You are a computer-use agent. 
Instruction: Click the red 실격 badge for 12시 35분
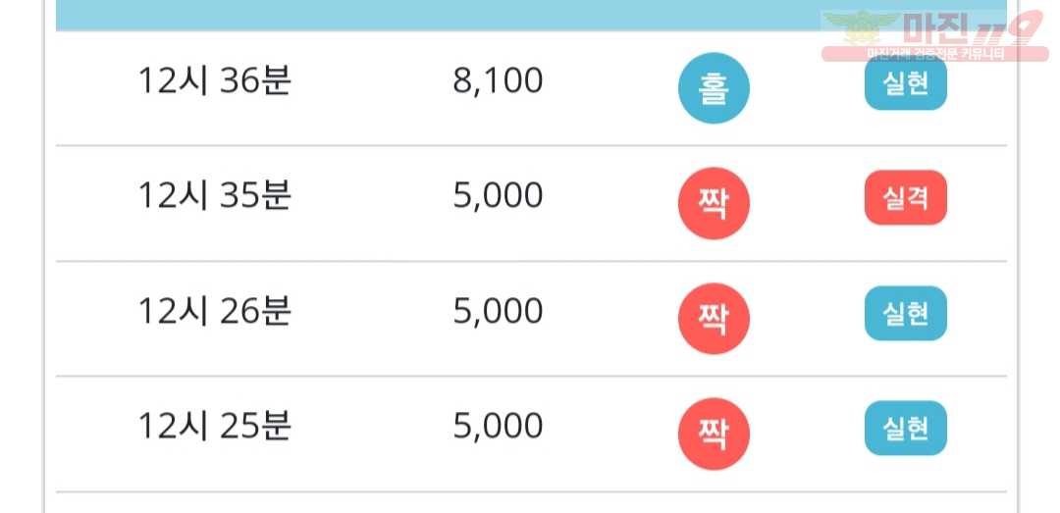pyautogui.click(x=906, y=198)
